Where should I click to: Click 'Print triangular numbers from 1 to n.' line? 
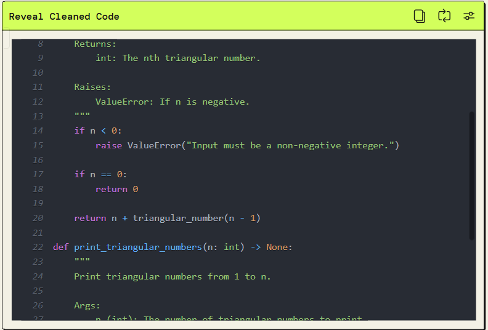click(173, 276)
